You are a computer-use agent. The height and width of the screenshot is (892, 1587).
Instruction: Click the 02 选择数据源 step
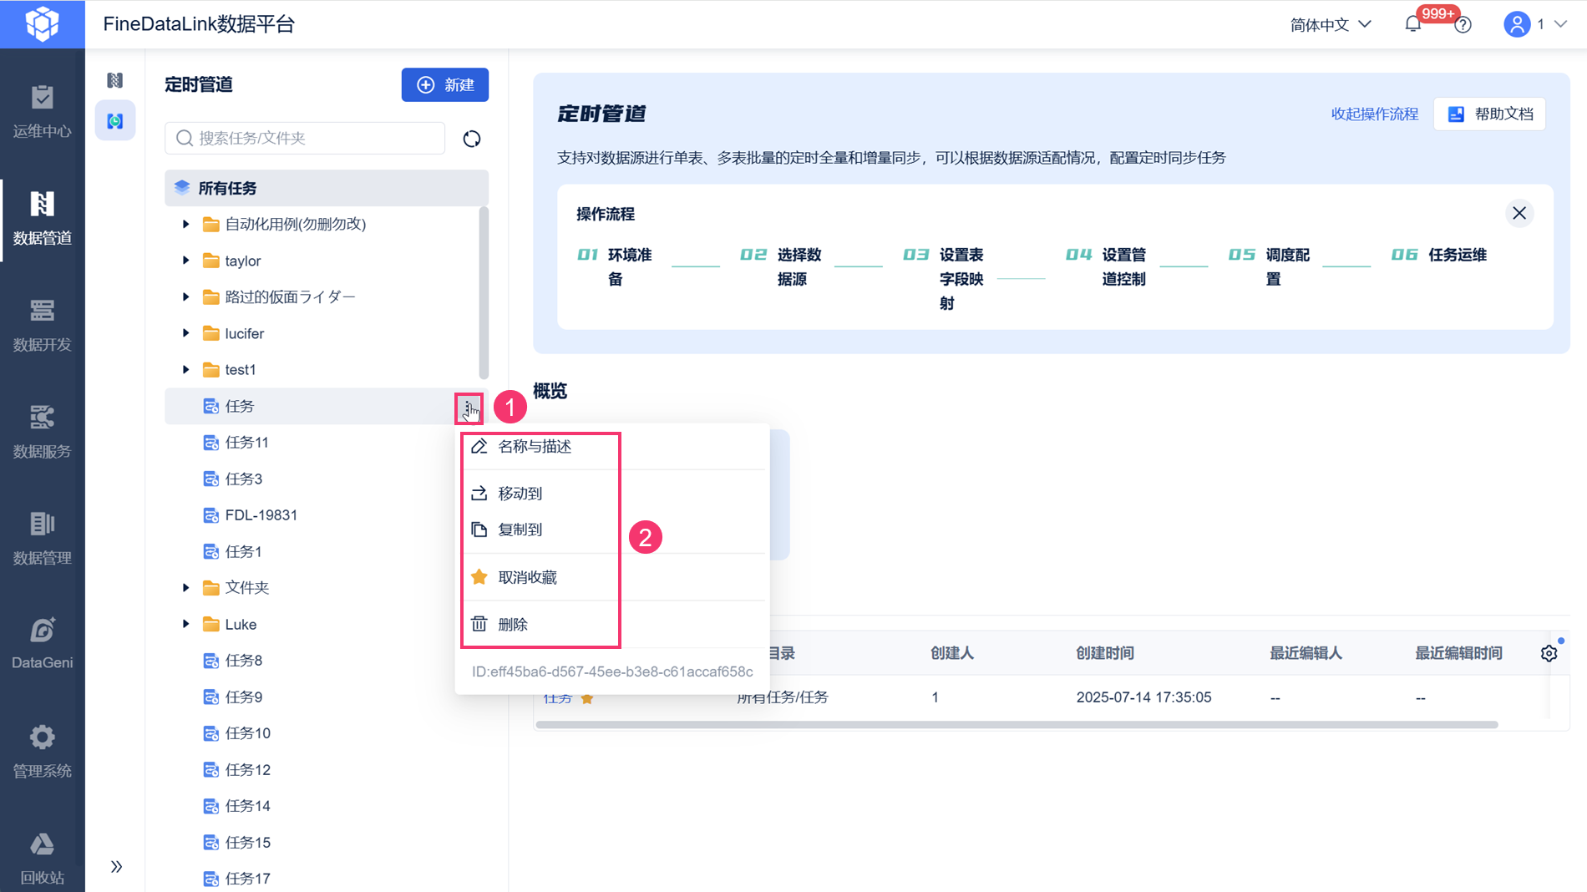(x=782, y=266)
